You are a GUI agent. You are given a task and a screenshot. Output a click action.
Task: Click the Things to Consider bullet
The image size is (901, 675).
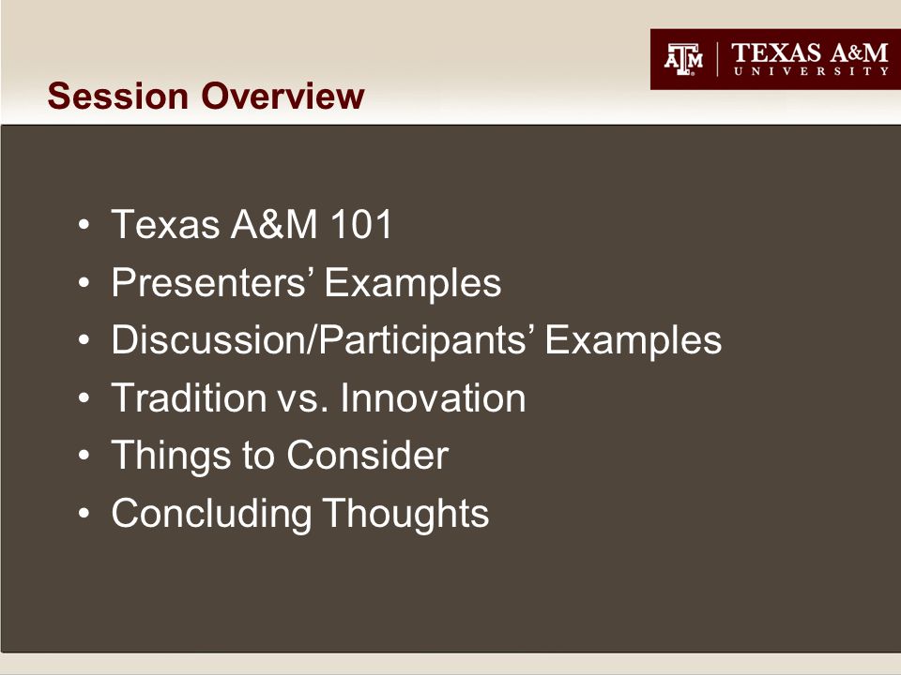[280, 456]
